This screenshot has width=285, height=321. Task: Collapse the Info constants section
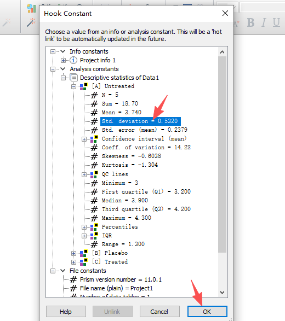point(53,51)
